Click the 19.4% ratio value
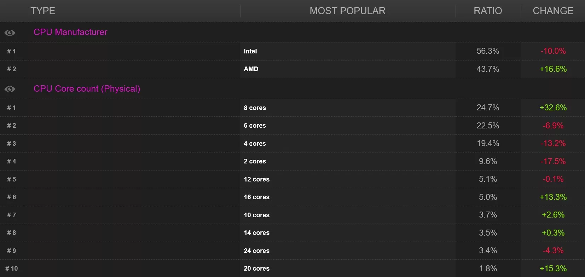This screenshot has height=277, width=585. pos(488,143)
